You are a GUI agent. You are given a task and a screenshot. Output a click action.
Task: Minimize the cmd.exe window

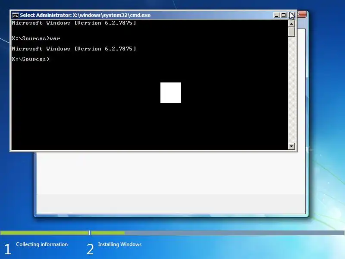click(x=276, y=15)
